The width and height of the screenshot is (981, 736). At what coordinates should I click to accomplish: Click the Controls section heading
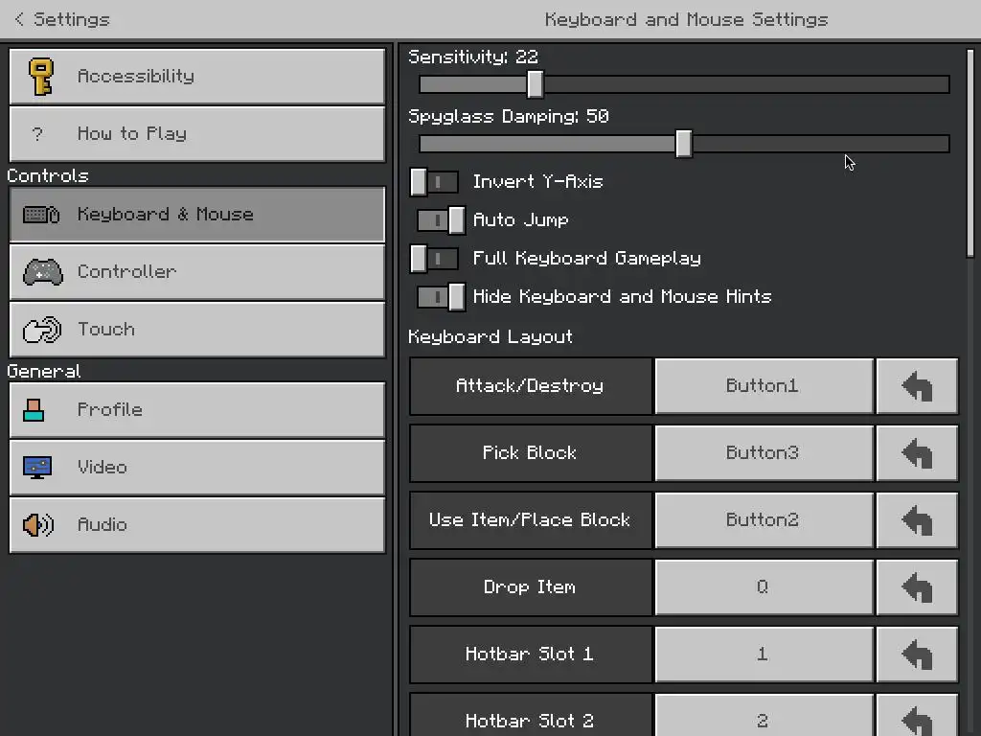(x=48, y=176)
